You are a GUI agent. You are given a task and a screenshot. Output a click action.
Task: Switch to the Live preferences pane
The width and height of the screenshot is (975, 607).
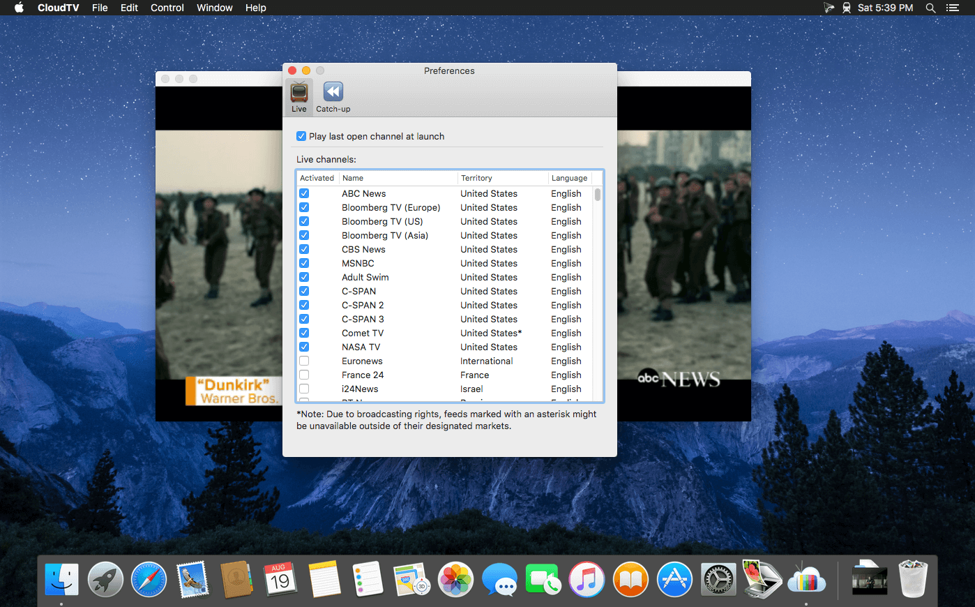point(299,97)
